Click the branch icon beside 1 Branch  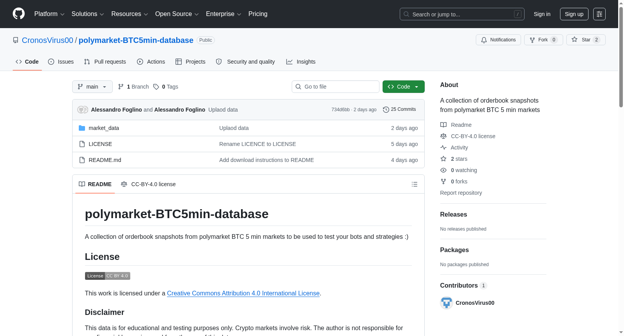point(121,87)
